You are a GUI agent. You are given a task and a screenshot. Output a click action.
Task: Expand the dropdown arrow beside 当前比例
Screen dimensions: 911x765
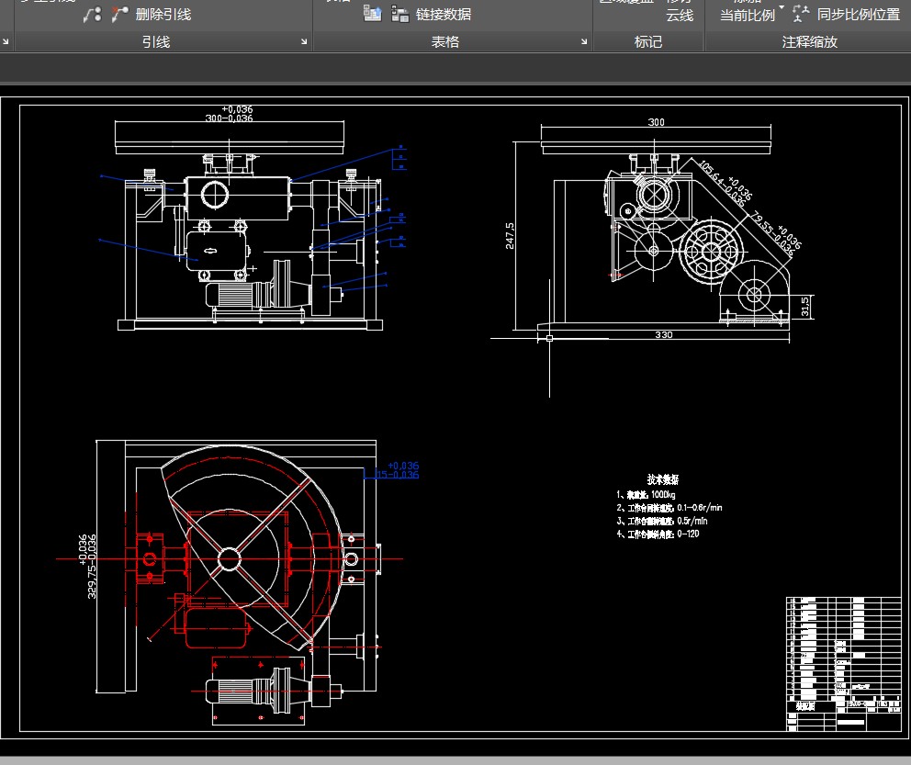(x=782, y=7)
